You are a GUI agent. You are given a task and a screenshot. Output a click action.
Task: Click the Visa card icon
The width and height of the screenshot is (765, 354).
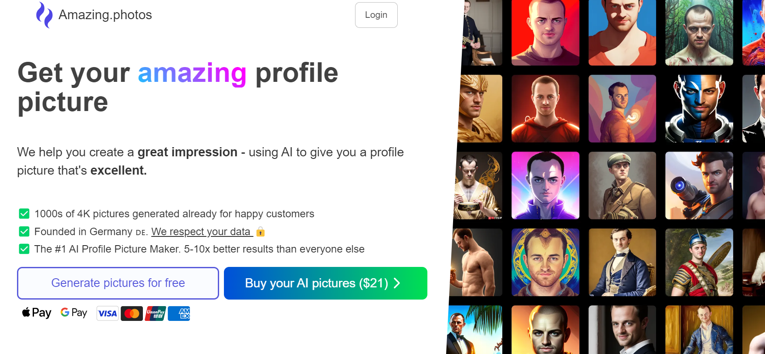107,313
